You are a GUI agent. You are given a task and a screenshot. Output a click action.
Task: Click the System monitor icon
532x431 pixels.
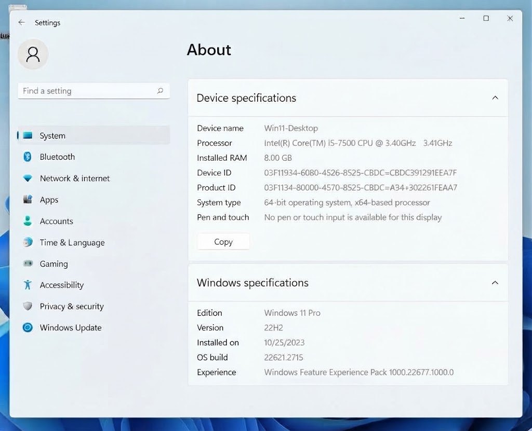point(28,135)
